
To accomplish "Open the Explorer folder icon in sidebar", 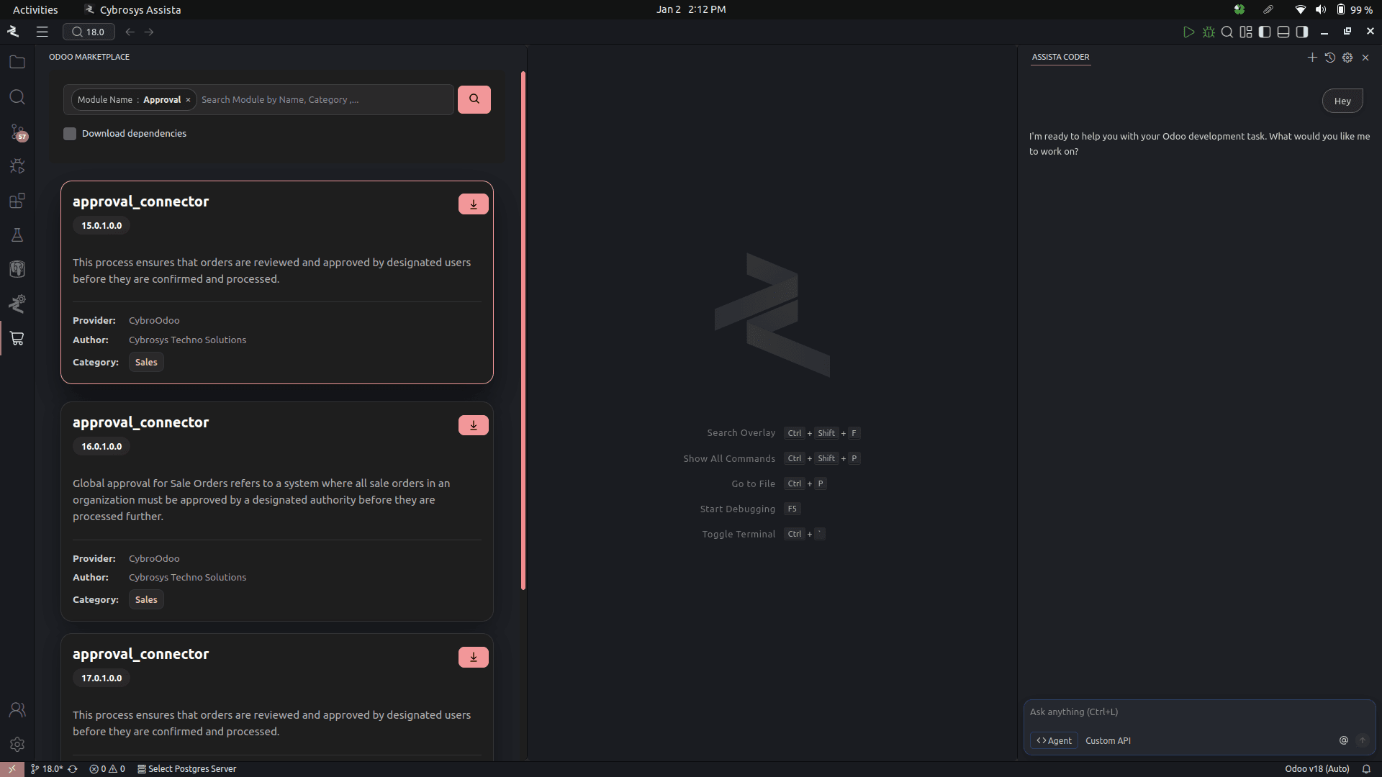I will point(17,63).
